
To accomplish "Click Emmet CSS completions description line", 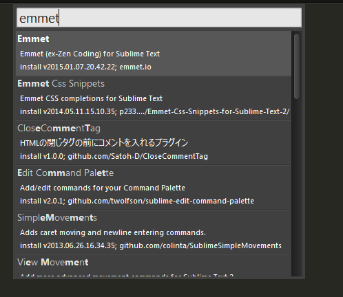I will [91, 98].
